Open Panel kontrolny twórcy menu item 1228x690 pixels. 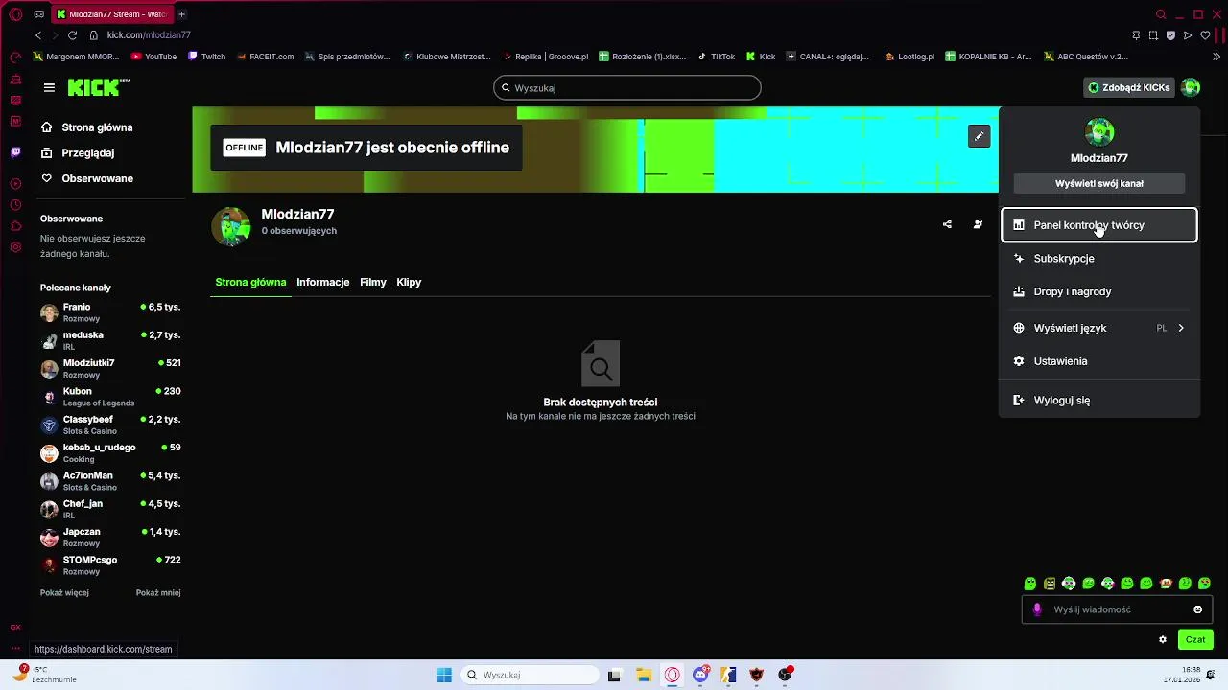(x=1099, y=225)
